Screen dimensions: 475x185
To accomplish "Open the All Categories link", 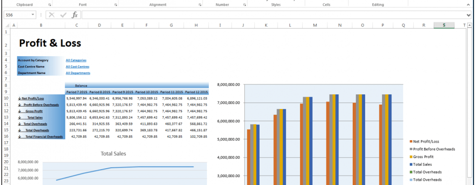I will click(76, 60).
